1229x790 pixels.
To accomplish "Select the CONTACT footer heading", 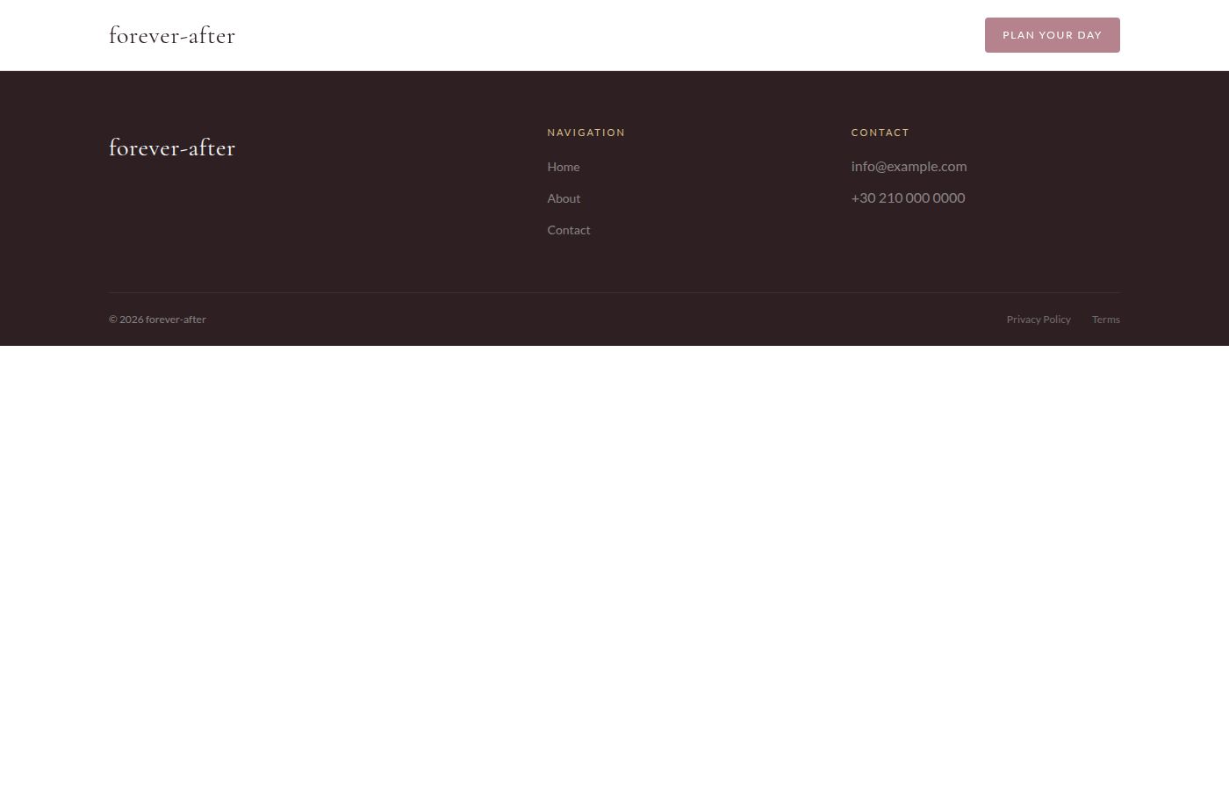I will pos(880,133).
